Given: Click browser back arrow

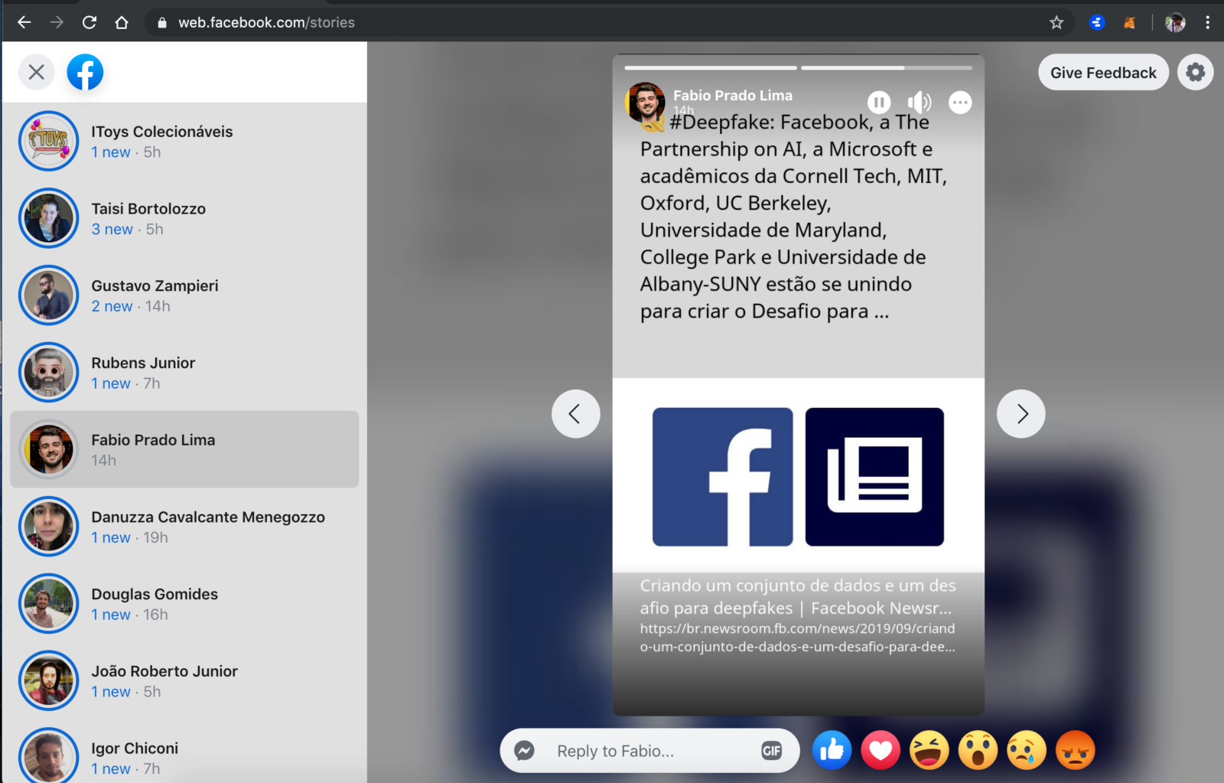Looking at the screenshot, I should coord(24,22).
